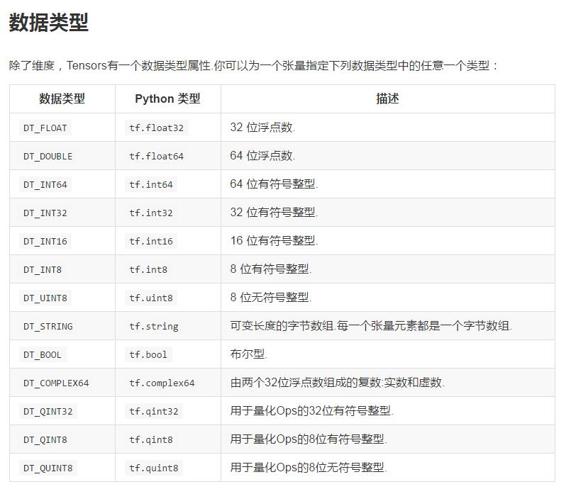Click the tf.float64 code text
571x489 pixels.
[x=156, y=156]
